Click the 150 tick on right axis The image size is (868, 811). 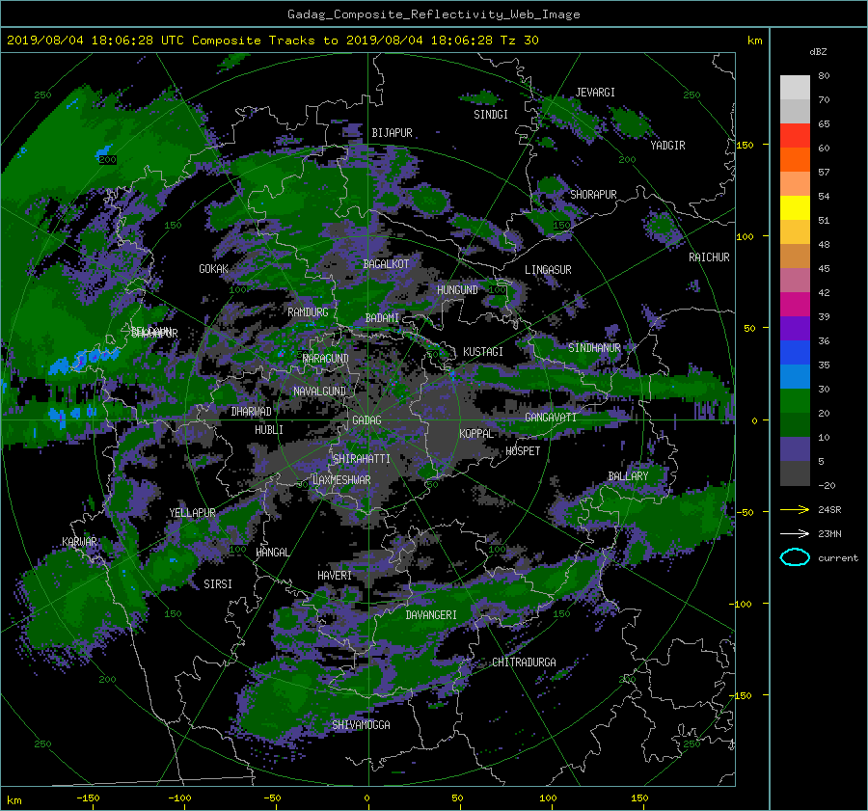coord(746,145)
